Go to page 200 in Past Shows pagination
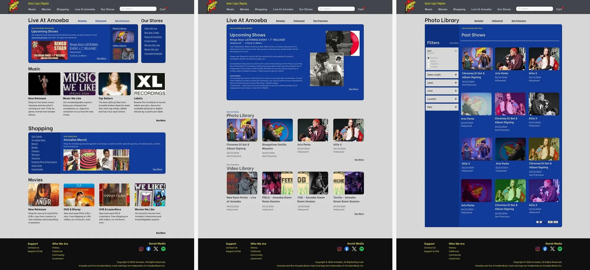Viewport: 590px width, 270px height. click(550, 222)
